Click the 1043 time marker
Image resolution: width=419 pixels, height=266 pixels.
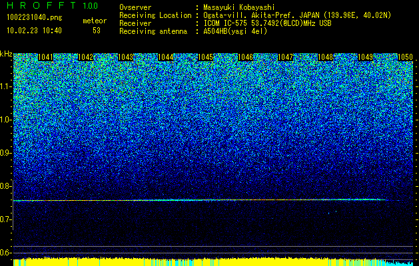[x=125, y=57]
